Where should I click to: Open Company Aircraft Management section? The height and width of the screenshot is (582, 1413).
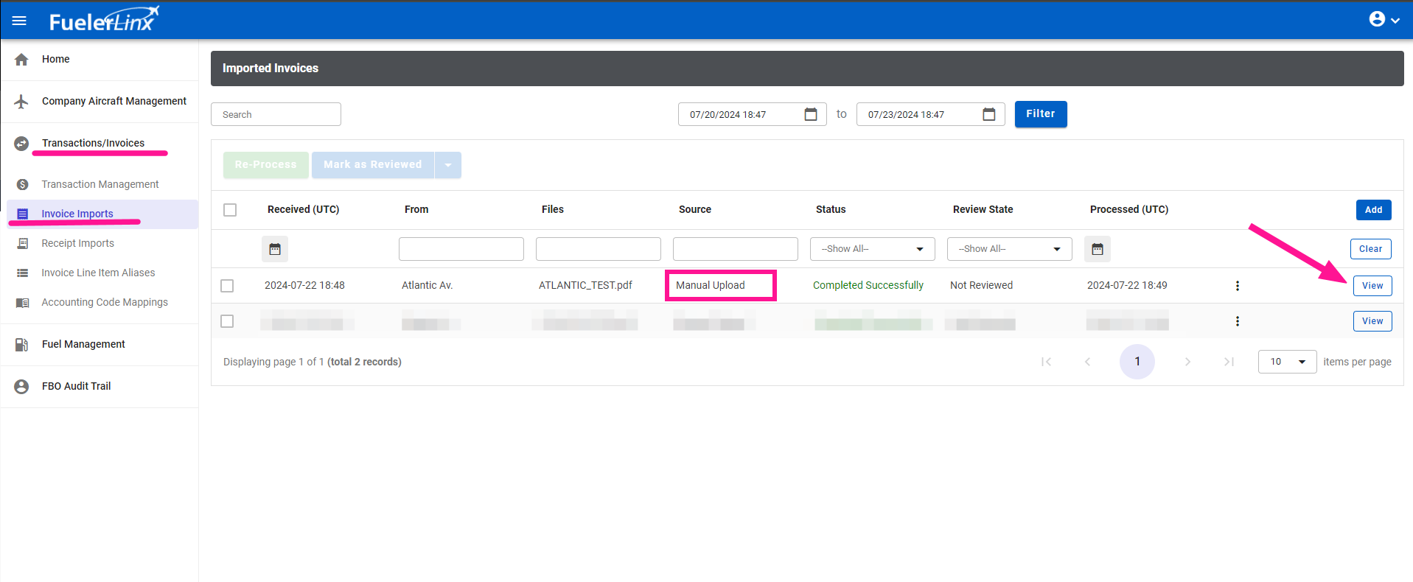(x=114, y=101)
